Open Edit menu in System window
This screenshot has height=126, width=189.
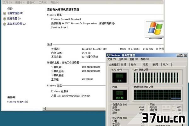19,3
